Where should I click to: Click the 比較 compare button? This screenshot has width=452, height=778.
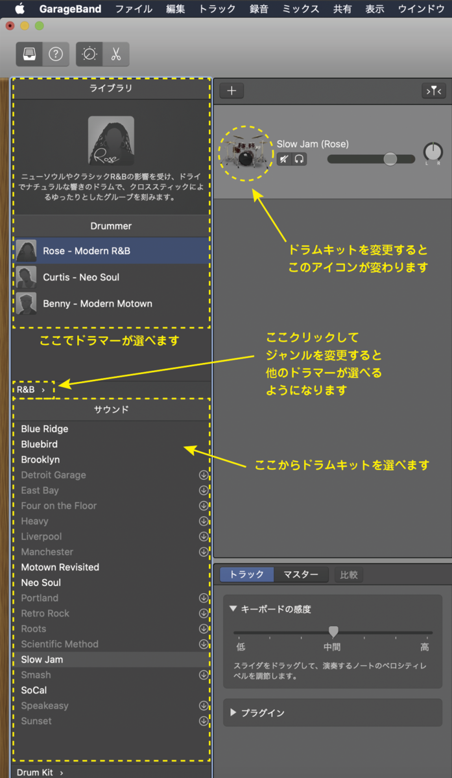click(349, 574)
